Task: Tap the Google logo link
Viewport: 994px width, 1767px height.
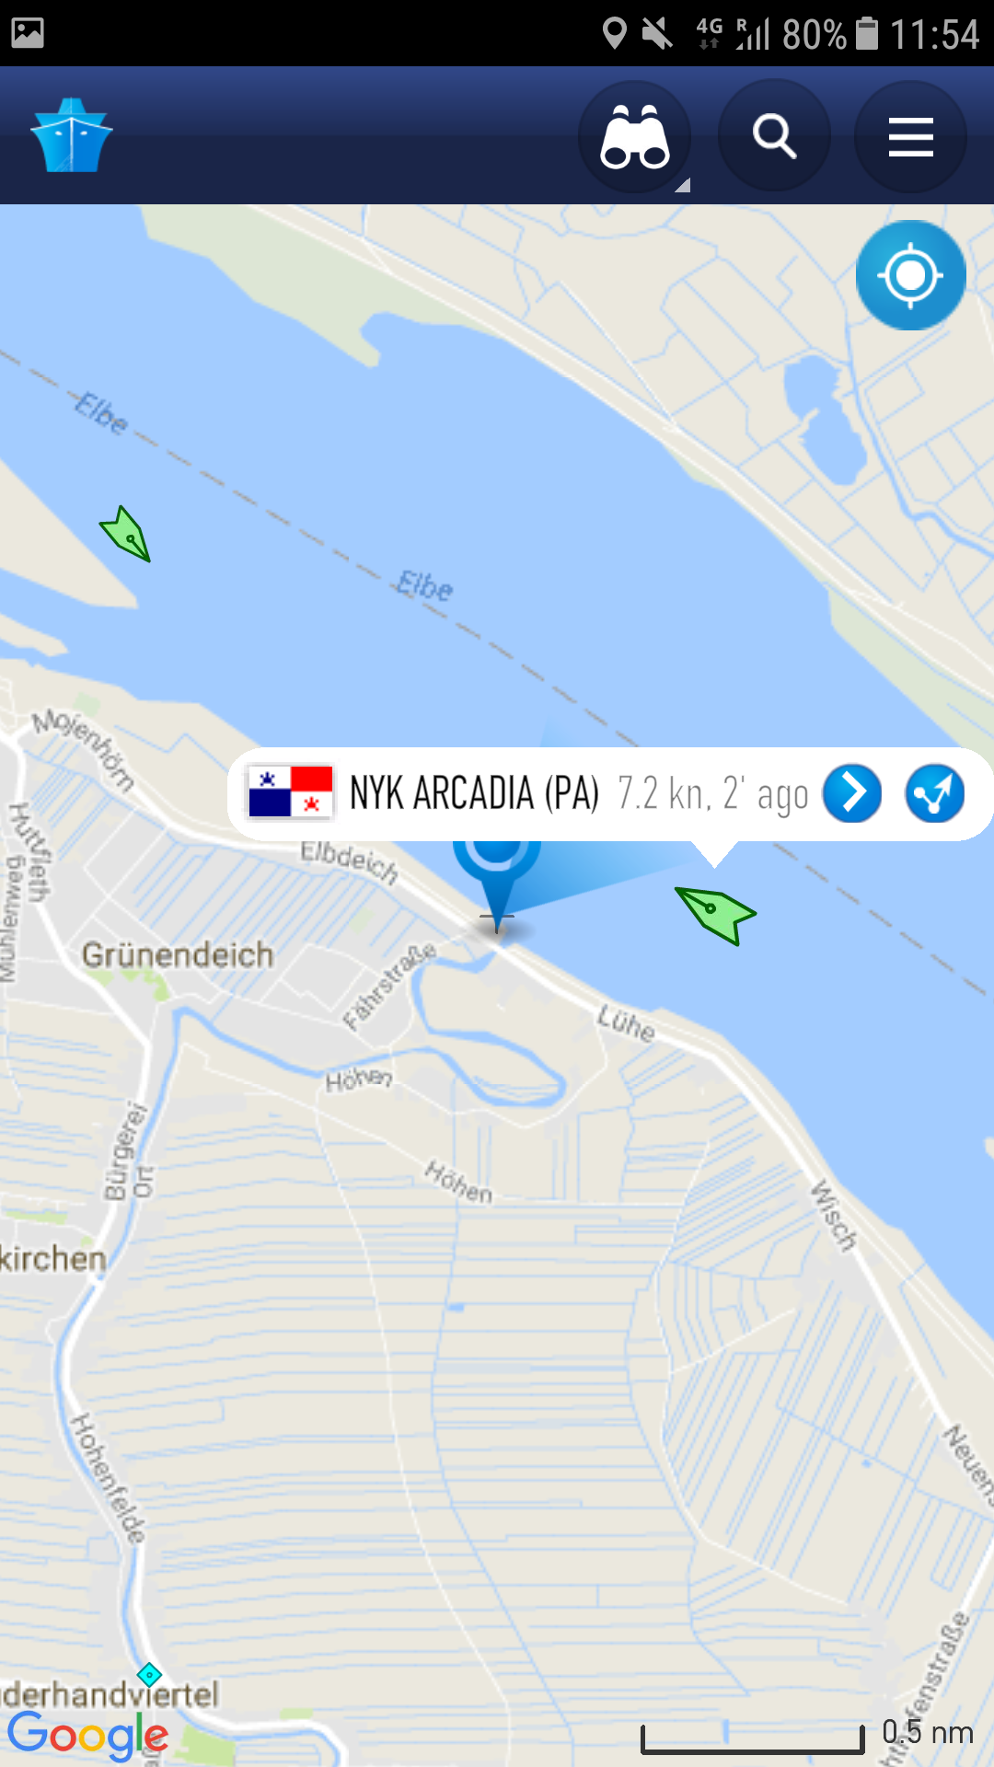Action: (x=87, y=1736)
